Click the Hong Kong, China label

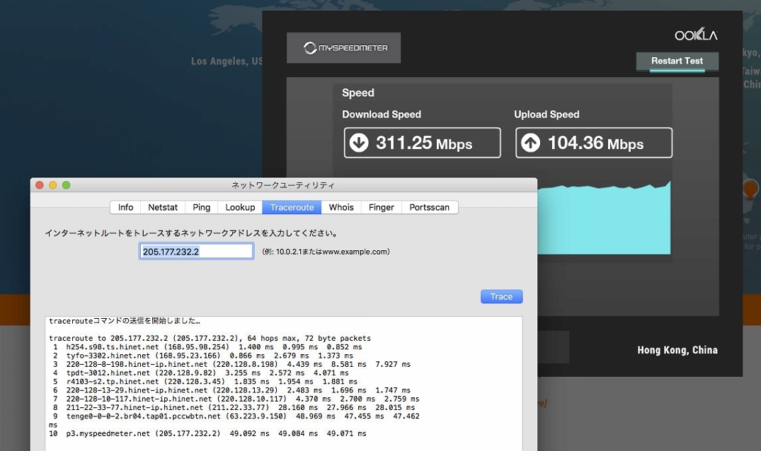(677, 350)
